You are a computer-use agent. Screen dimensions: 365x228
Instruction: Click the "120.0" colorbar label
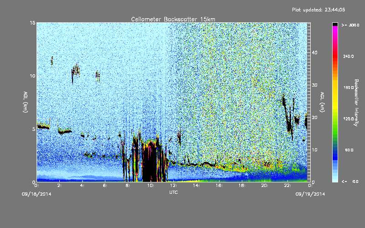coord(349,119)
